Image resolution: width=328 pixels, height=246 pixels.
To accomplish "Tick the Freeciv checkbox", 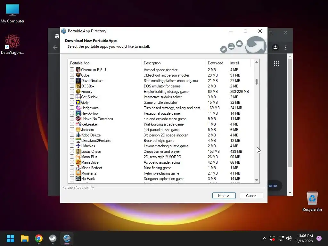I will pyautogui.click(x=72, y=91).
